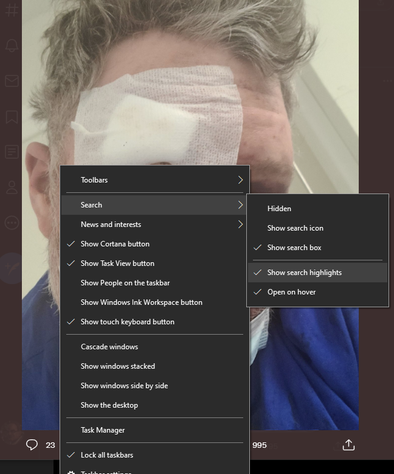This screenshot has width=394, height=474.
Task: Toggle Lock all taskbars
Action: pos(154,455)
